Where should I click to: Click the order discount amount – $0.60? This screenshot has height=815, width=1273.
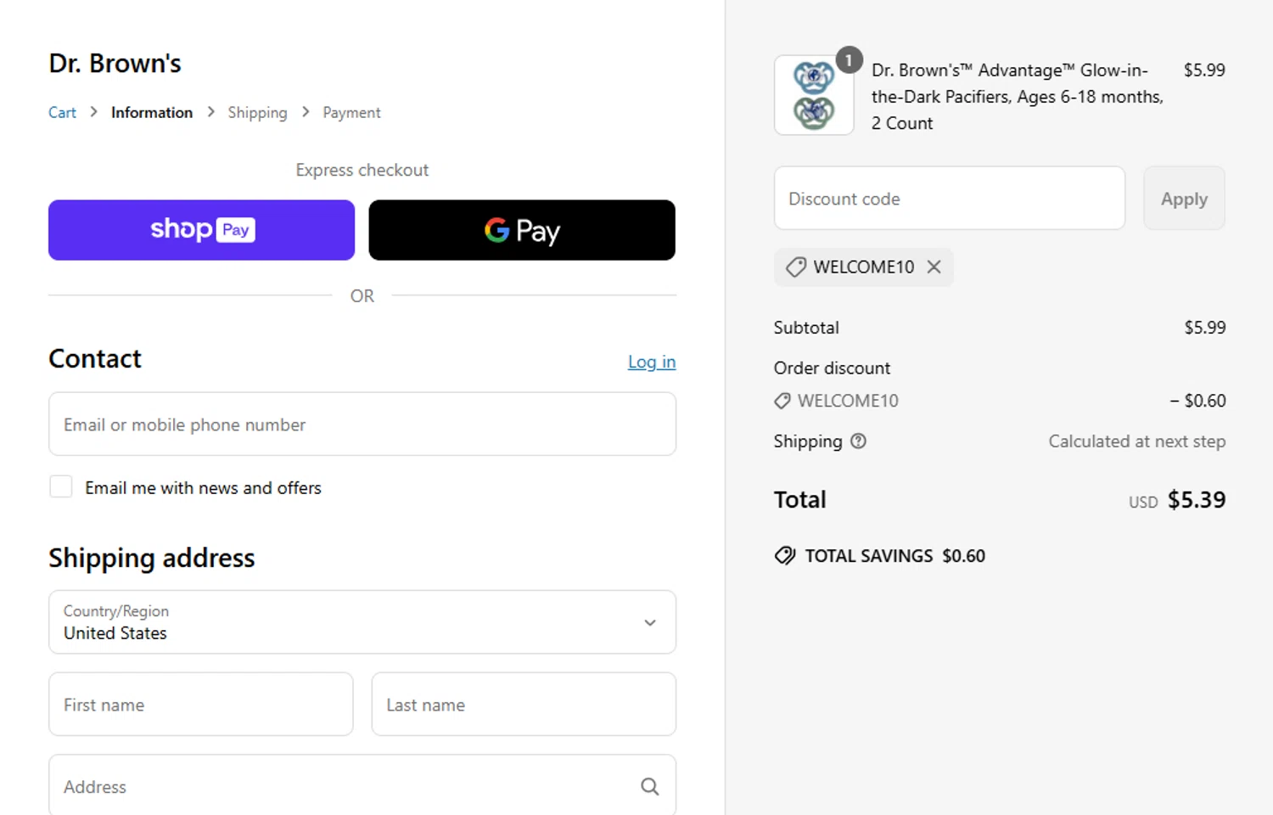[x=1197, y=401]
